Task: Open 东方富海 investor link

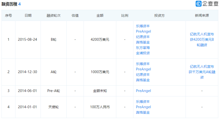Action: coord(143,48)
